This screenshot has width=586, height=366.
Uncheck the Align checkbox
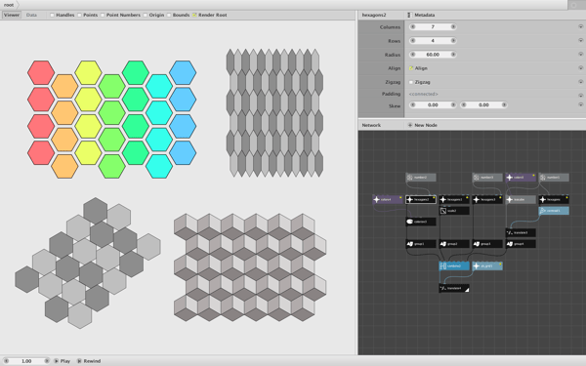pyautogui.click(x=411, y=68)
